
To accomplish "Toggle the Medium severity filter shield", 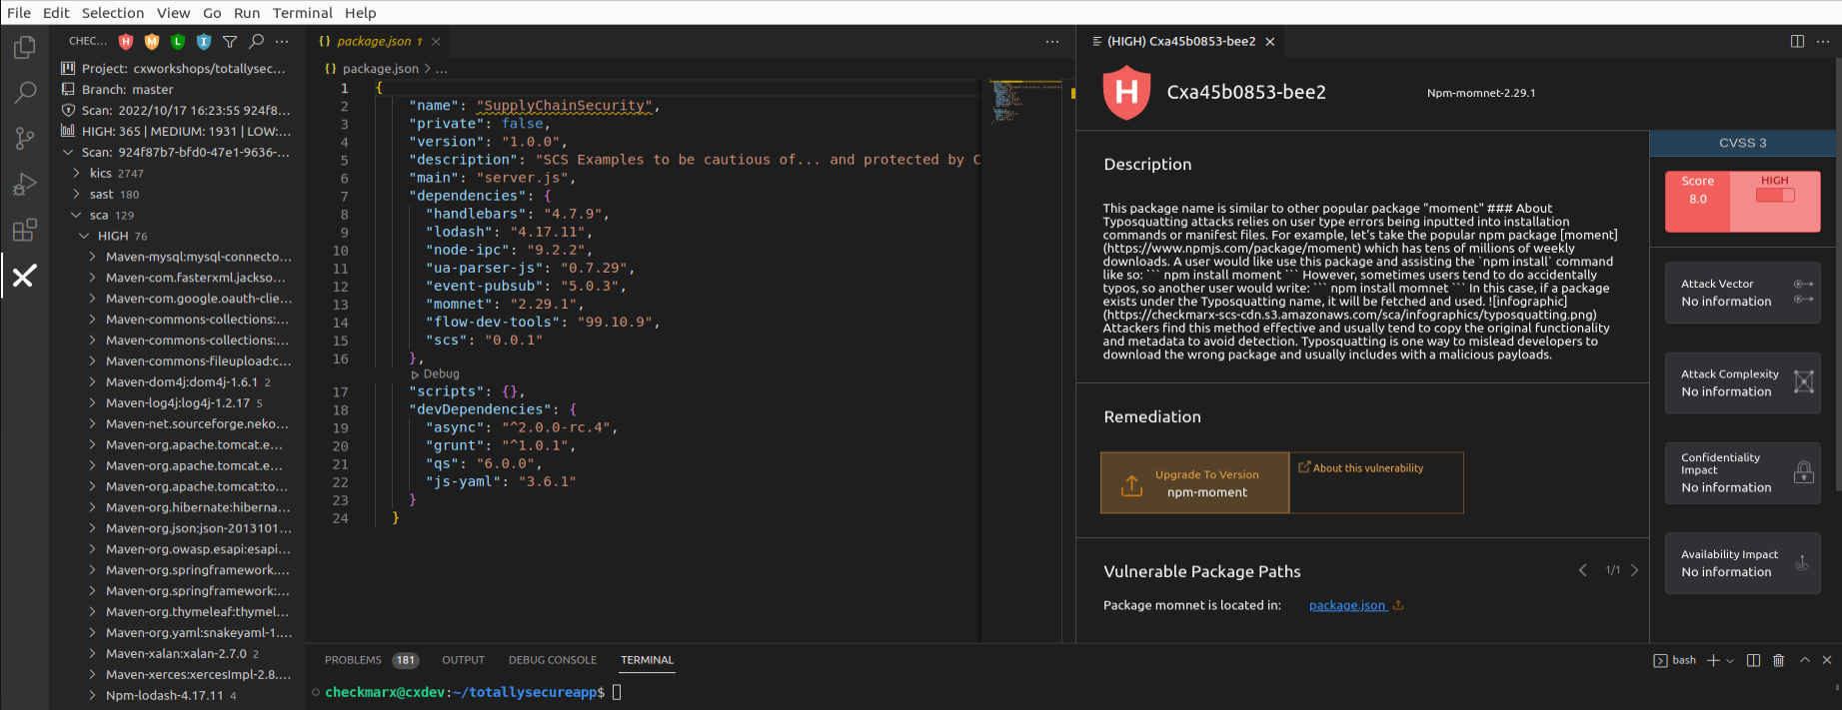I will click(x=152, y=41).
